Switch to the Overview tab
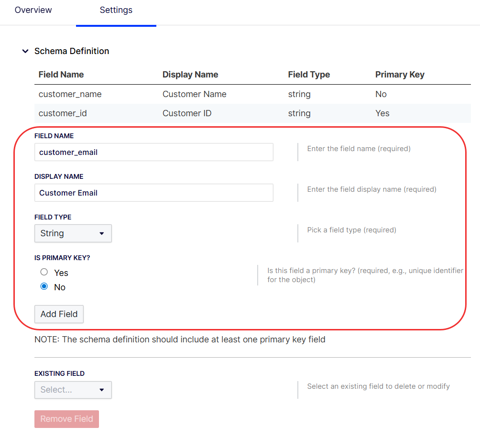 tap(33, 10)
